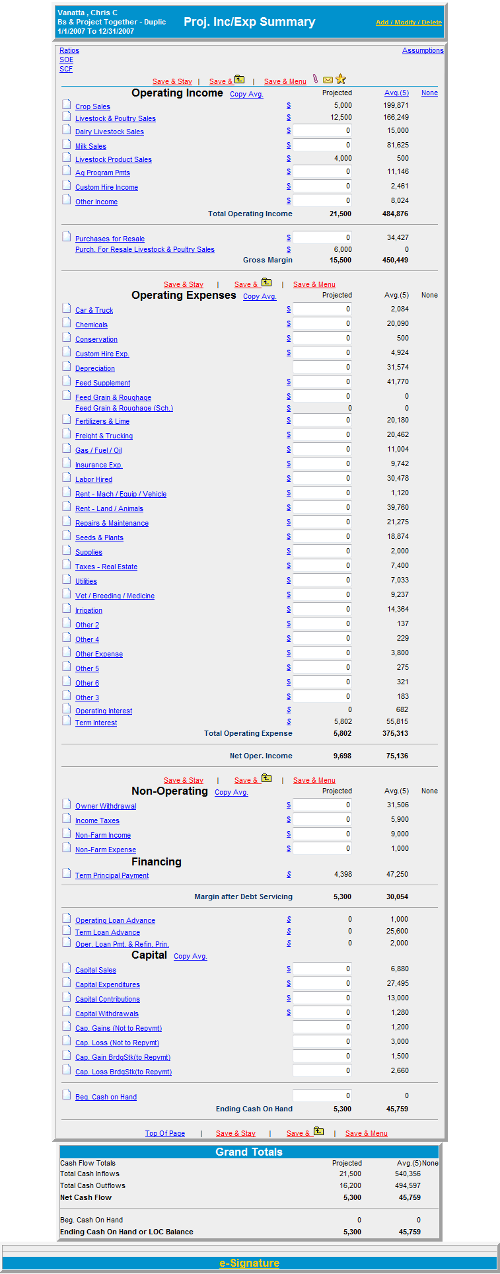Viewport: 500px width, 1274px height.
Task: Open the note icon beside Ag Program Pmts
Action: (x=67, y=171)
